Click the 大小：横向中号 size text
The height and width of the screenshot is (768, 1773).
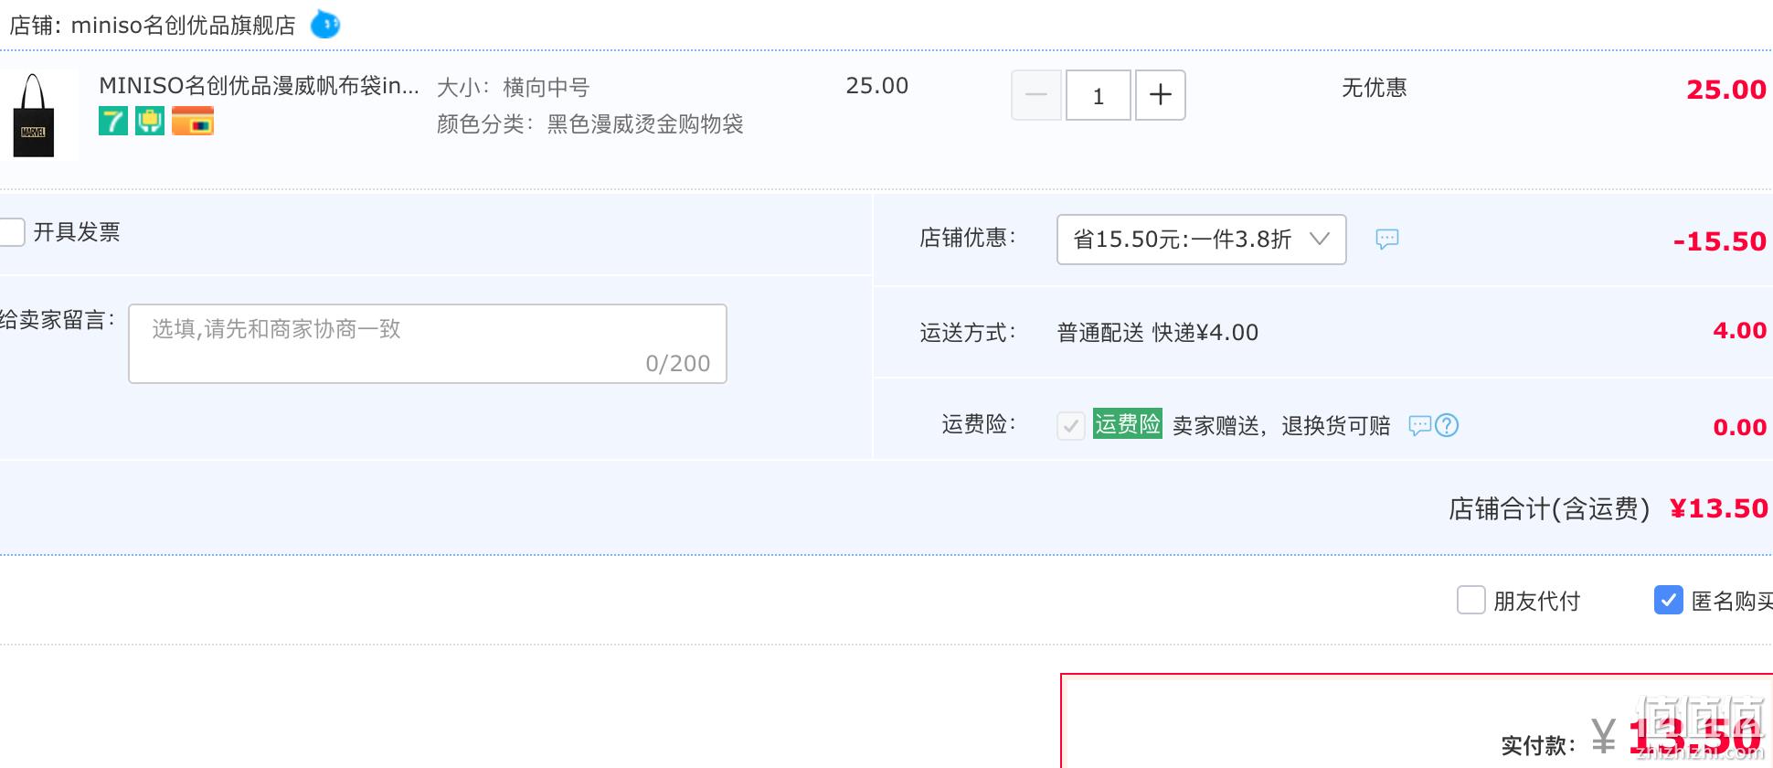(x=514, y=88)
